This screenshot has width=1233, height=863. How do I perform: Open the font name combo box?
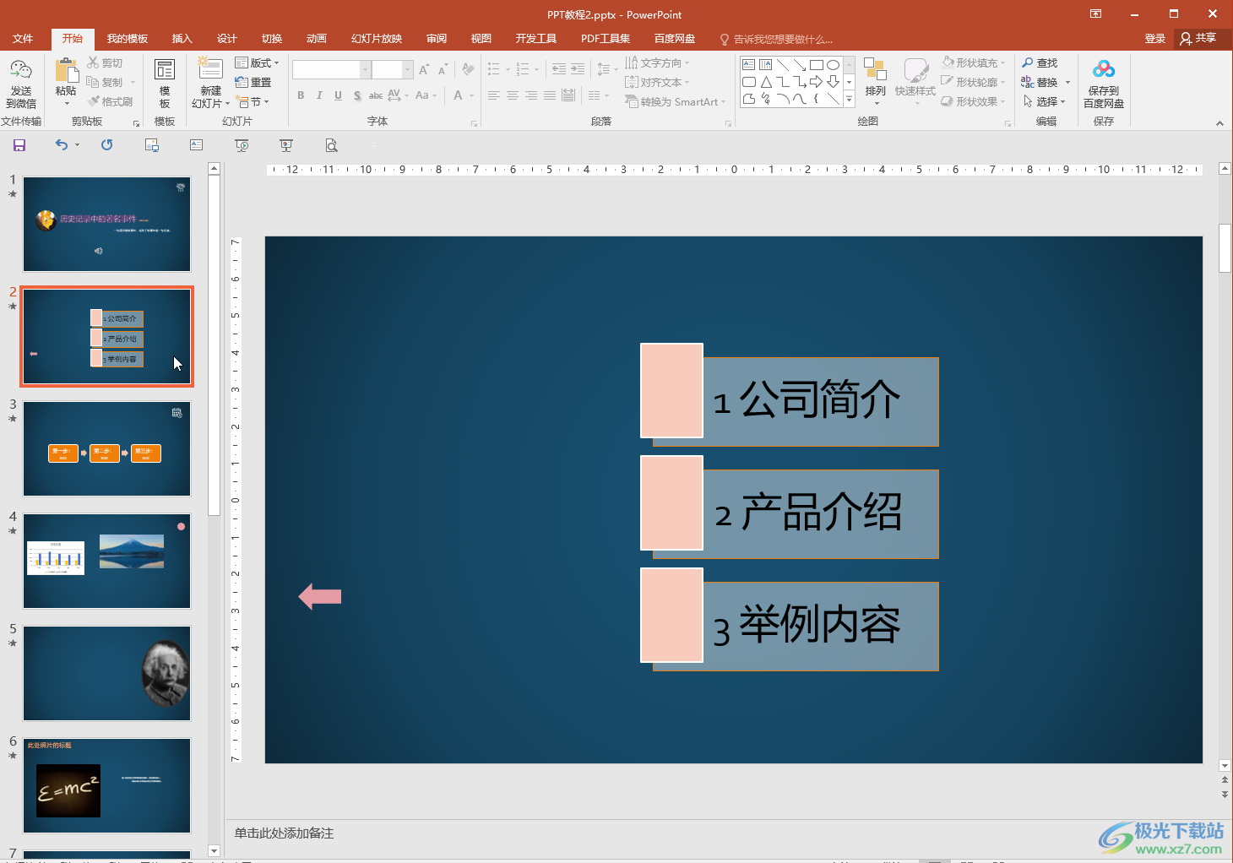332,69
